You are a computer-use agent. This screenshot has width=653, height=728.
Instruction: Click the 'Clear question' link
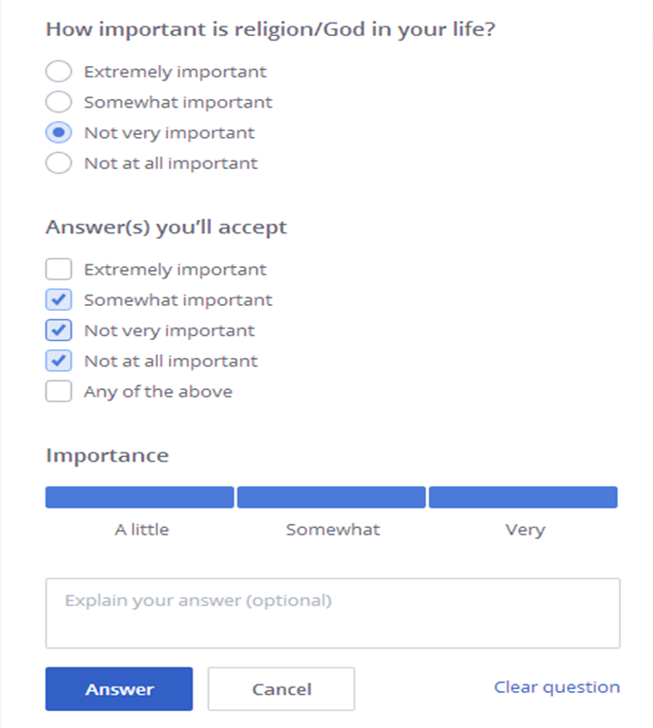coord(557,687)
